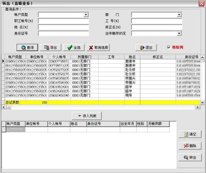This screenshot has width=206, height=173.
Task: Click upper grid 帐户类型 column header
Action: [x=15, y=57]
